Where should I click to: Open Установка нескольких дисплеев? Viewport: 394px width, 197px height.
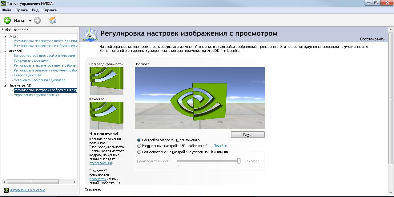pos(40,80)
